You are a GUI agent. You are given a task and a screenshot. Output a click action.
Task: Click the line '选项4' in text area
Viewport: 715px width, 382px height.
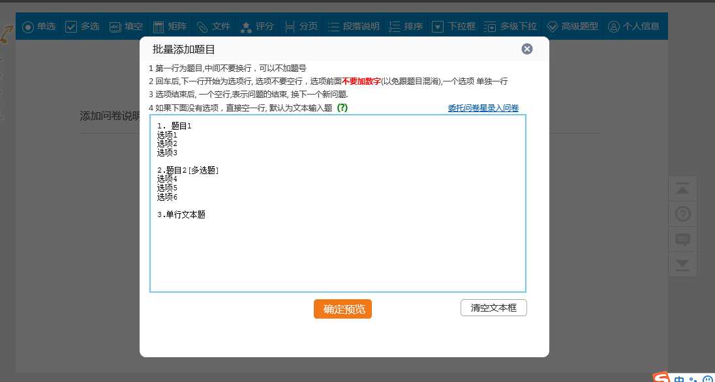coord(167,179)
